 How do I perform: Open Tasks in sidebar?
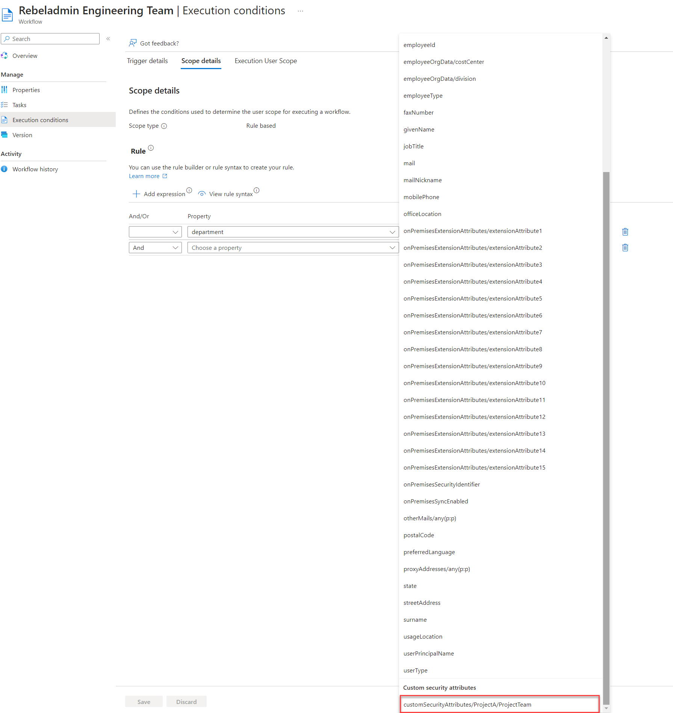[19, 105]
